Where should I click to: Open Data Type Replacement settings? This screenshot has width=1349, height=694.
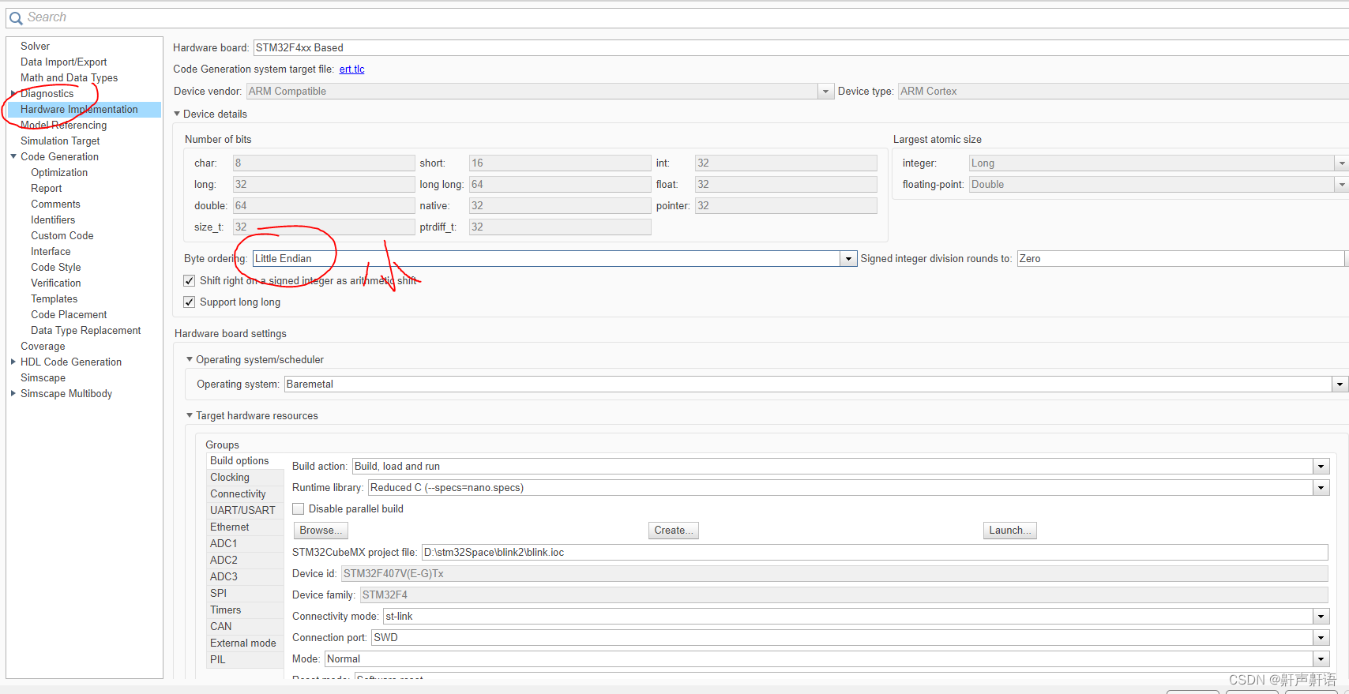point(85,330)
